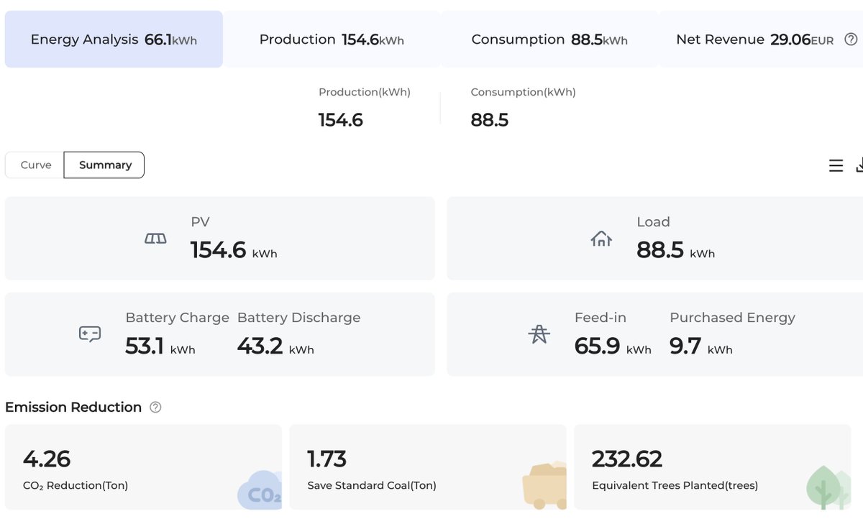Image resolution: width=863 pixels, height=519 pixels.
Task: Open the Consumption tab
Action: click(x=549, y=40)
